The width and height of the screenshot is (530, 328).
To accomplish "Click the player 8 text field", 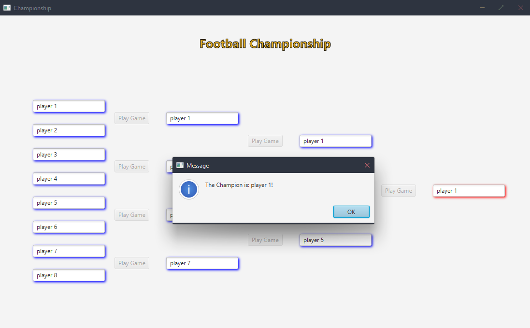I will click(69, 275).
